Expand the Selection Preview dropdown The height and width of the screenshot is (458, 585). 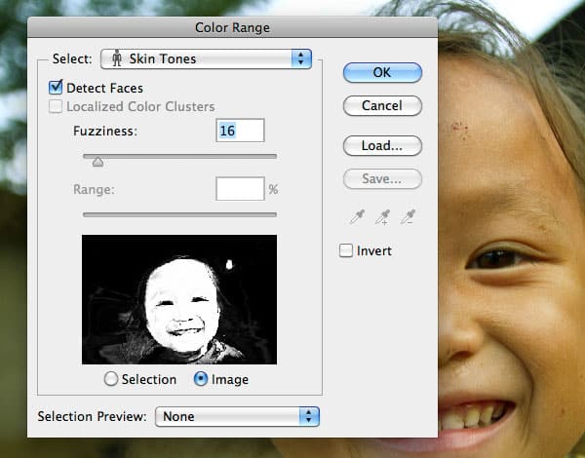tap(238, 416)
